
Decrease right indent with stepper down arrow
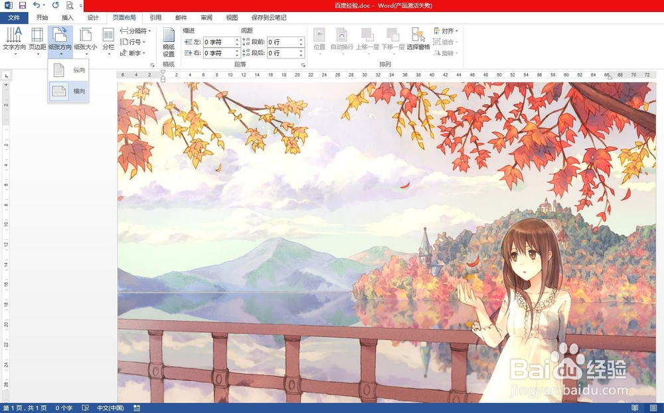pos(237,56)
